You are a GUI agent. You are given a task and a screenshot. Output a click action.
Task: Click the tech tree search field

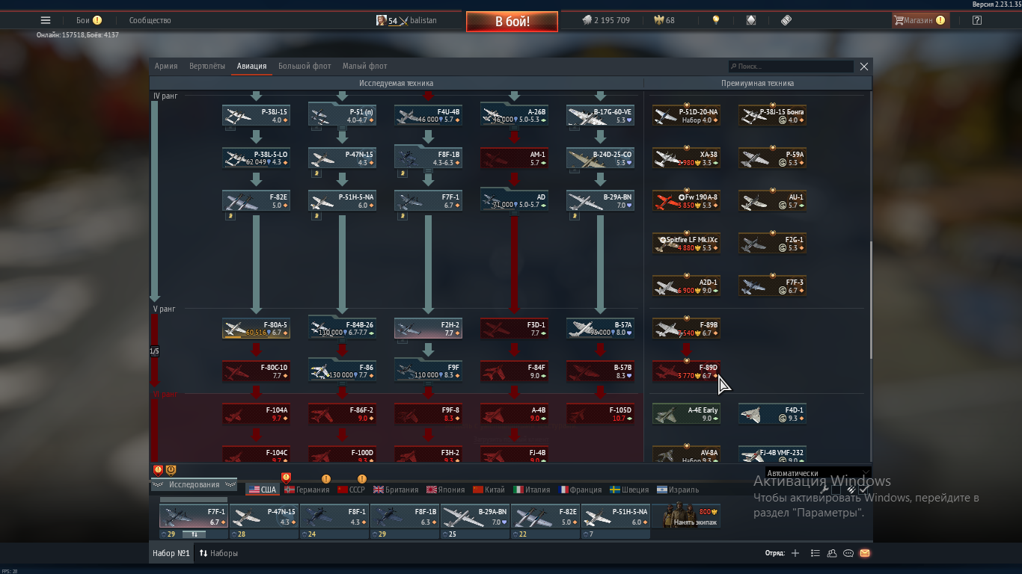(x=791, y=67)
